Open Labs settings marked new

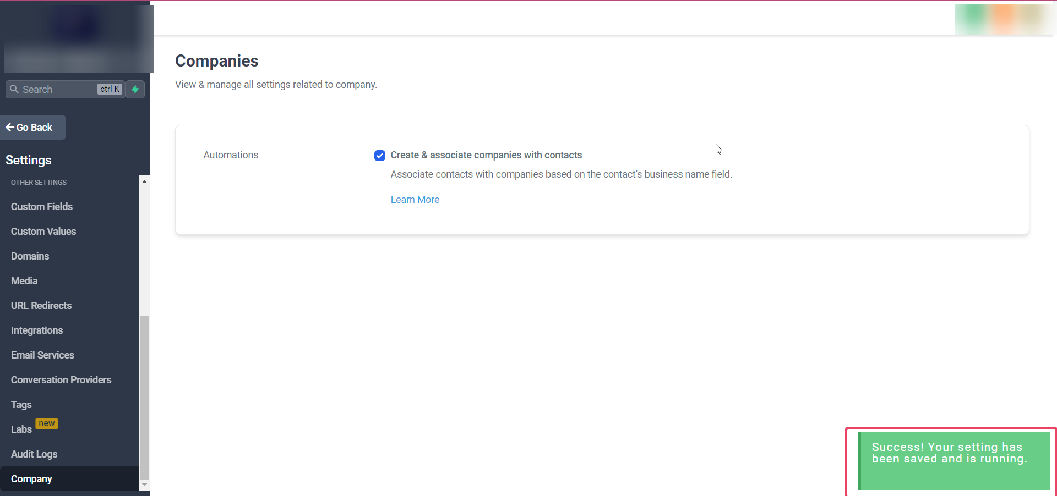21,429
